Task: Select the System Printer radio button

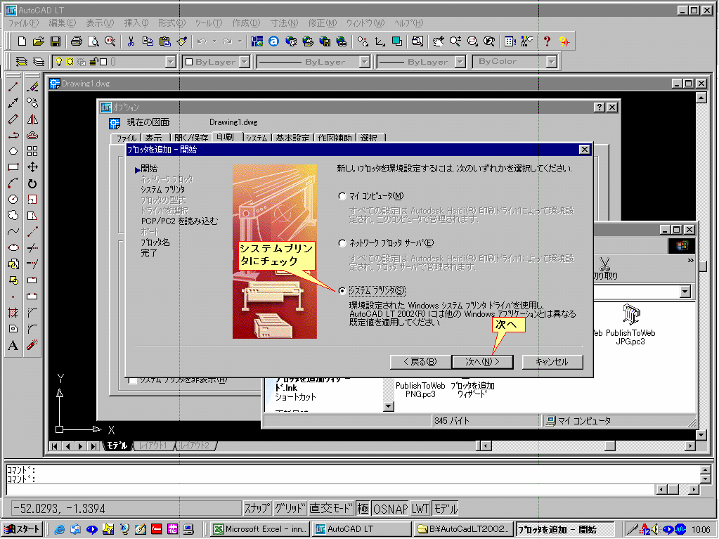Action: click(342, 291)
